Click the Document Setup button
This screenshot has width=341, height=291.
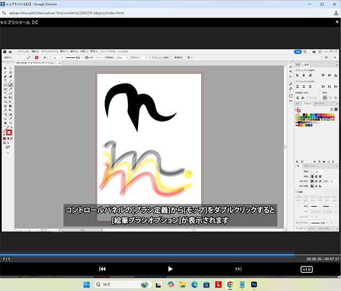(159, 57)
